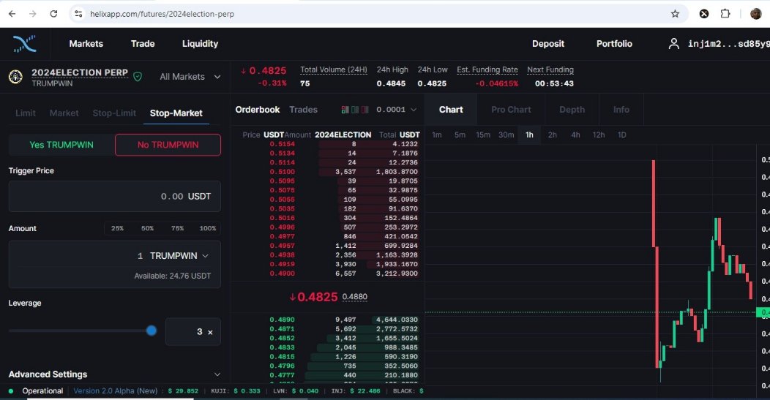
Task: Open the browser extensions puzzle icon
Action: coord(725,14)
